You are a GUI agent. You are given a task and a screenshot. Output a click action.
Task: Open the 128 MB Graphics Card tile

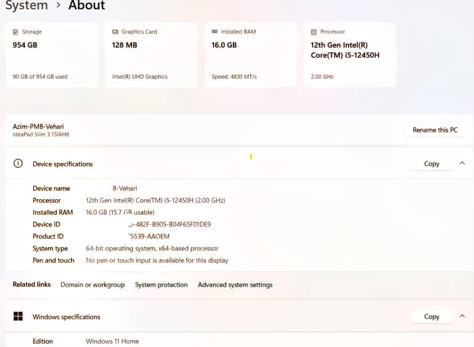click(x=151, y=55)
